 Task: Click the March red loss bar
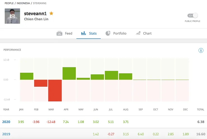(55, 90)
